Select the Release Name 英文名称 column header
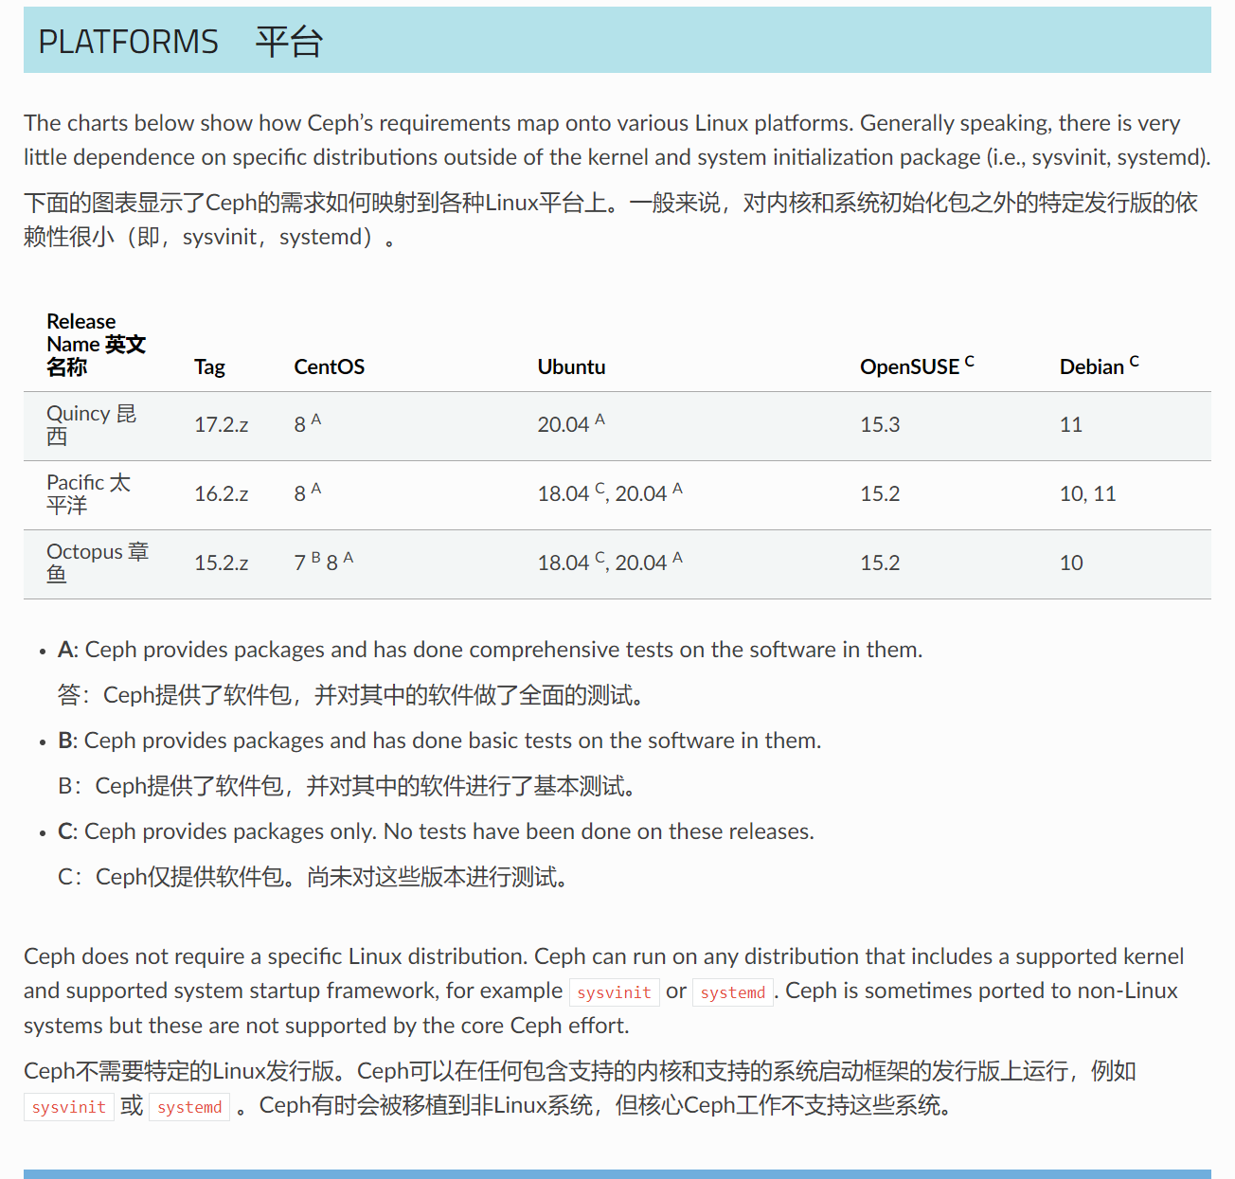The height and width of the screenshot is (1179, 1235). (96, 345)
